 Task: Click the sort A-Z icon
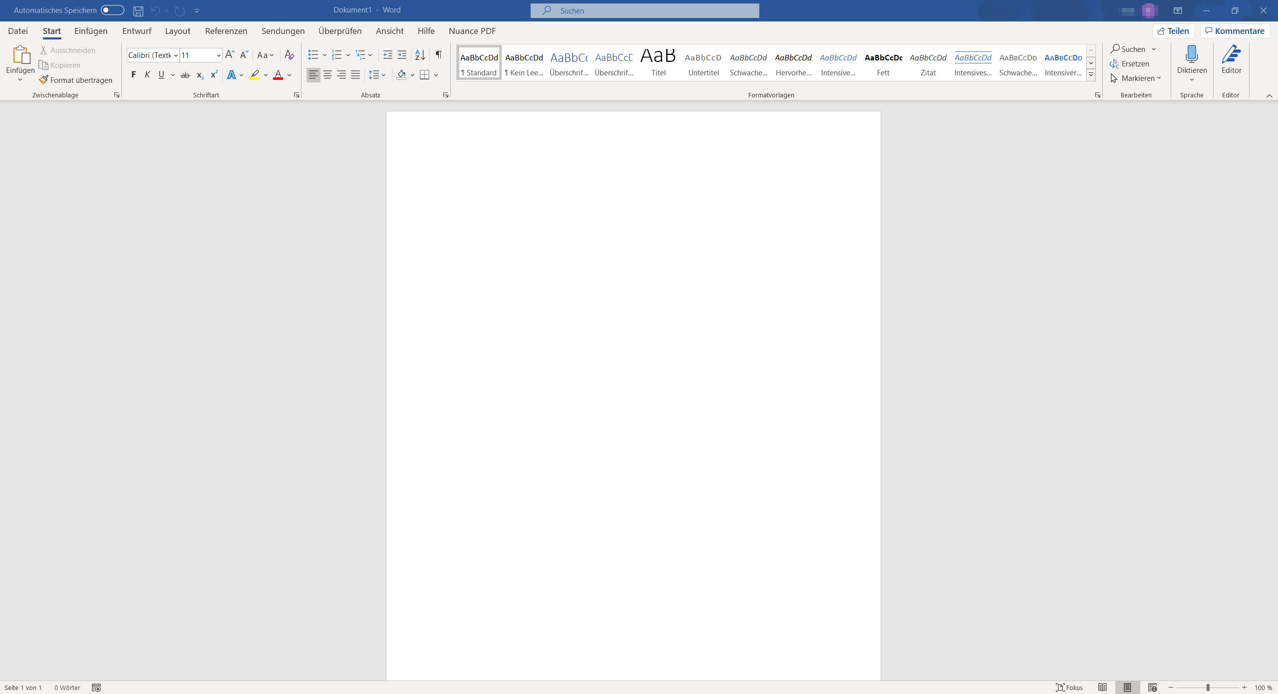tap(420, 55)
